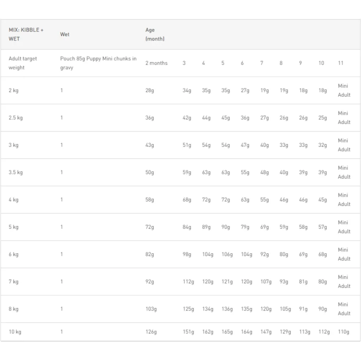Click the 'Wet' column header
The width and height of the screenshot is (361, 361).
[65, 34]
